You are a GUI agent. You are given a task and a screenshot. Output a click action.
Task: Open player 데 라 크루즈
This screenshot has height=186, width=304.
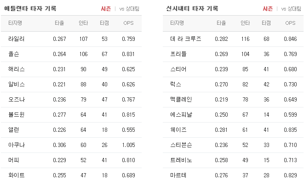(185, 39)
